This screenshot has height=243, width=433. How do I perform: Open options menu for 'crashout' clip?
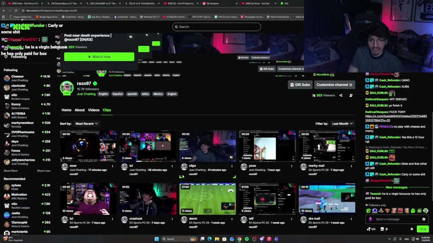(172, 219)
